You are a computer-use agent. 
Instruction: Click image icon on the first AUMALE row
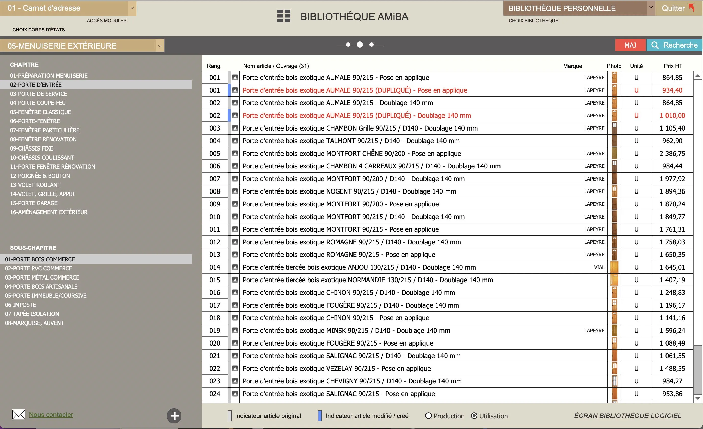pyautogui.click(x=235, y=77)
